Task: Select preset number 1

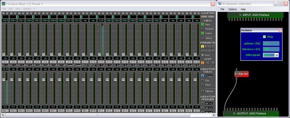Action: [202, 47]
